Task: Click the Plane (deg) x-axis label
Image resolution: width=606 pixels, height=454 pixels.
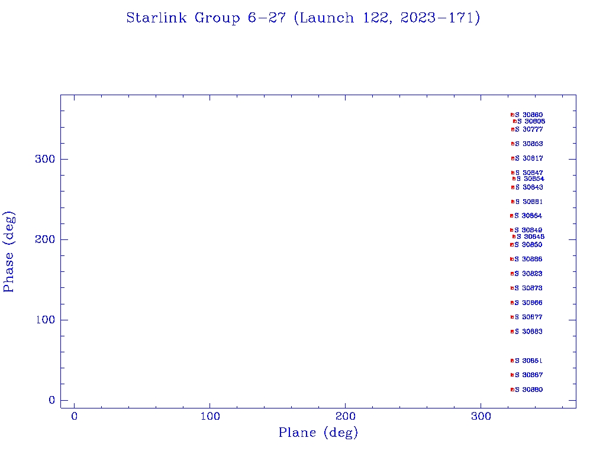Action: 318,433
